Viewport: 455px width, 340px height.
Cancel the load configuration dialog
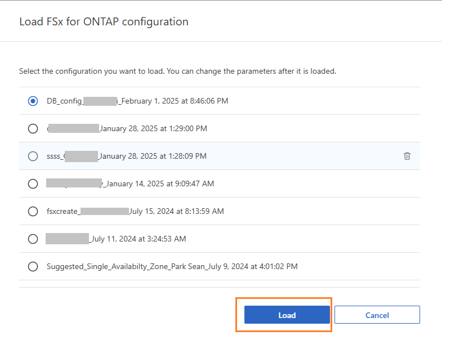pos(377,315)
